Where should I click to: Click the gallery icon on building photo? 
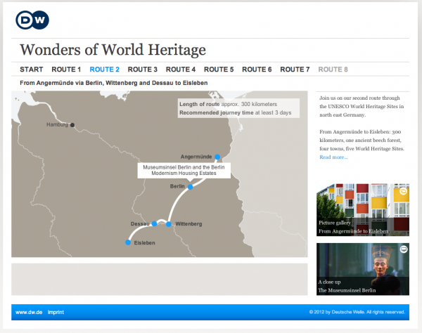tap(403, 190)
